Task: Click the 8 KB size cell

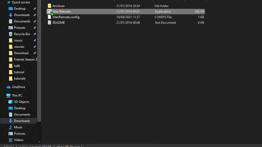Action: pos(201,22)
